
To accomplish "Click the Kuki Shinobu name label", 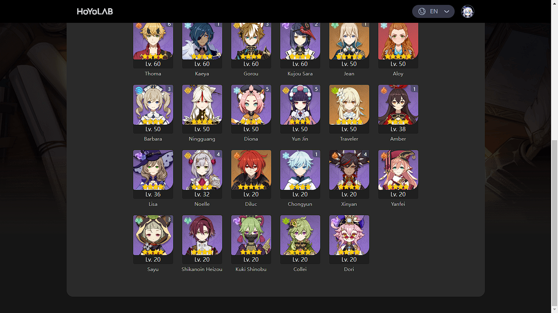I will pos(251,269).
